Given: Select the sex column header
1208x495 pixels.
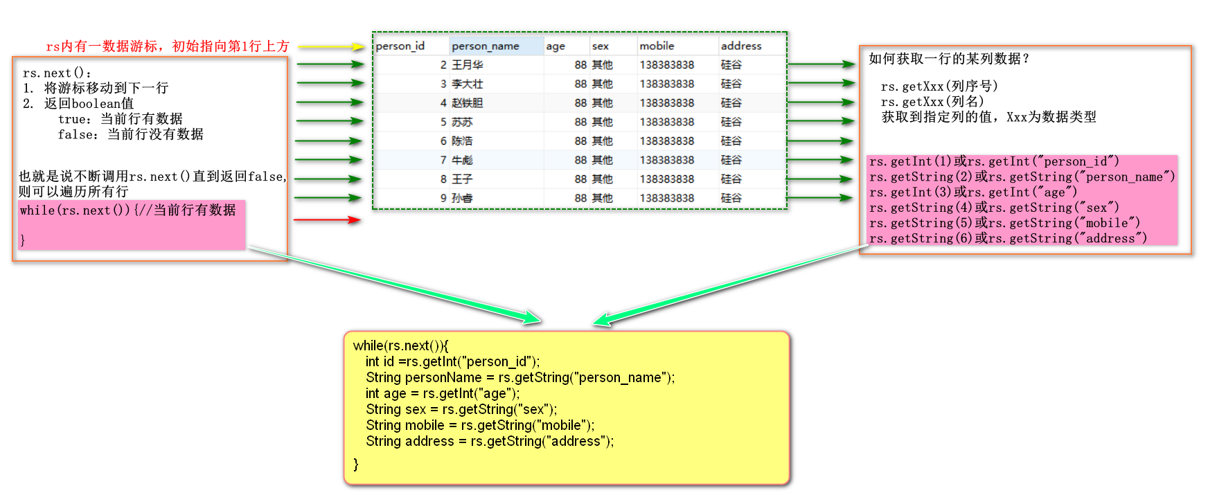Looking at the screenshot, I should pyautogui.click(x=613, y=46).
